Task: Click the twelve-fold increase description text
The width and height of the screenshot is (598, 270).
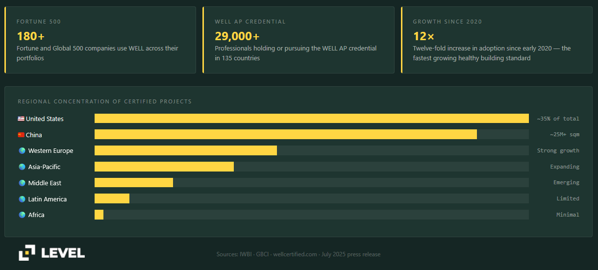Action: [492, 53]
